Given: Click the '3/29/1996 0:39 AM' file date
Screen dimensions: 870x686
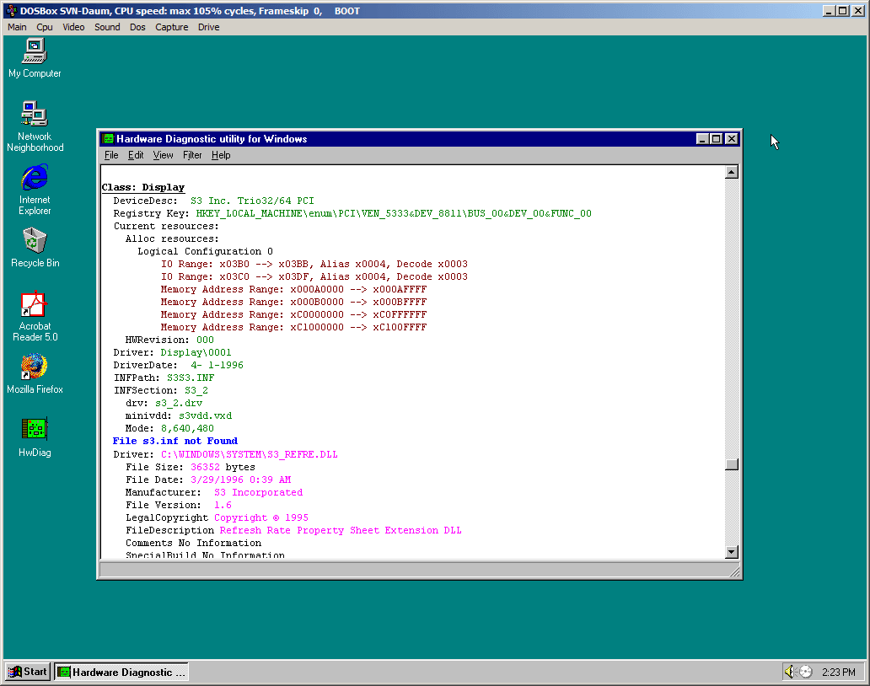Looking at the screenshot, I should pos(241,480).
